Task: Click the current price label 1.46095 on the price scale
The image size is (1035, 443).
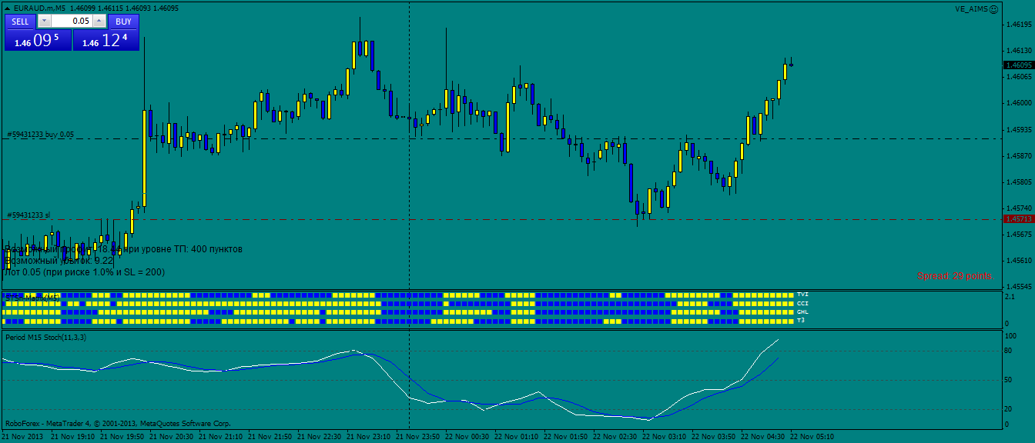Action: click(1018, 65)
